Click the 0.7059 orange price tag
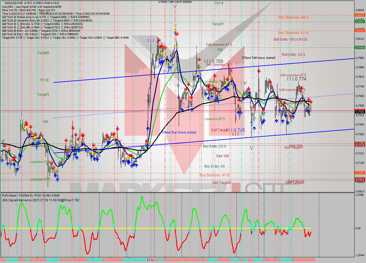 [359, 173]
